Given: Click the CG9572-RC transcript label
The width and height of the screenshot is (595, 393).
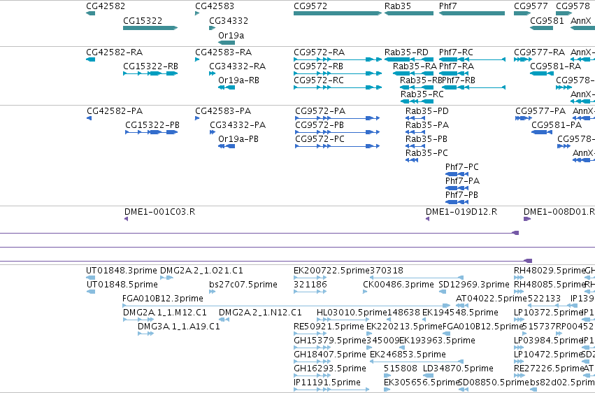Looking at the screenshot, I should tap(318, 80).
